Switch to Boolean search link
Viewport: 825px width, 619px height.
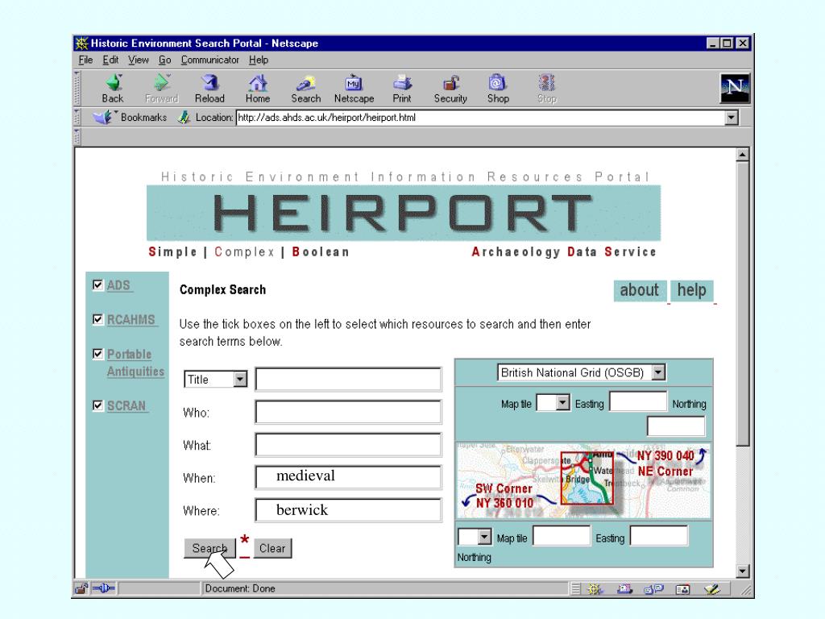pos(321,252)
